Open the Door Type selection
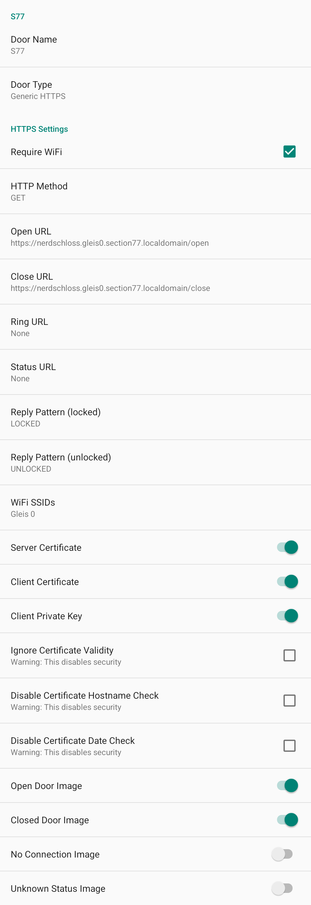311x905 pixels. click(155, 90)
